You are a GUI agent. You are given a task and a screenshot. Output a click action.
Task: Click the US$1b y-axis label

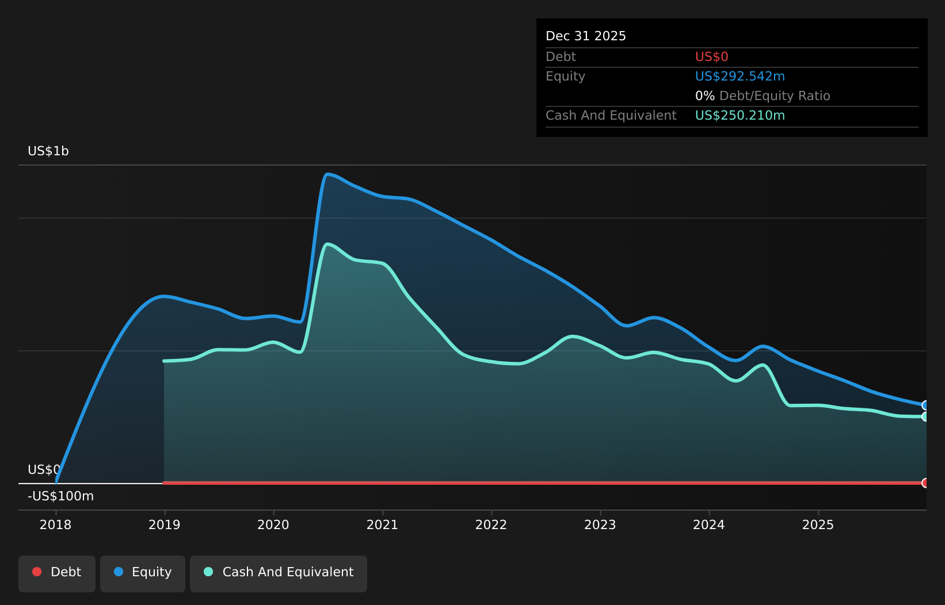pos(48,151)
